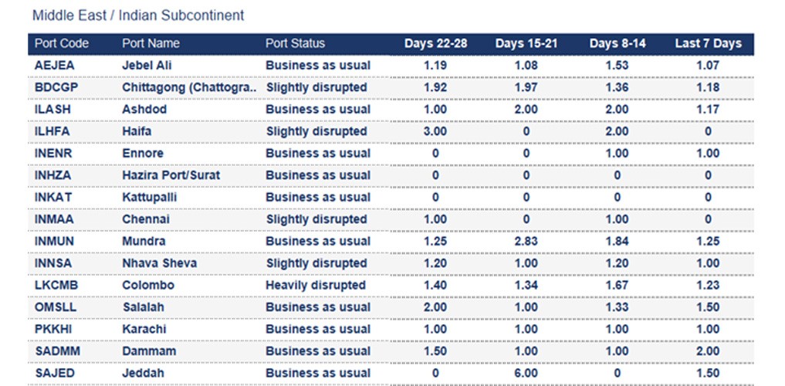This screenshot has width=785, height=386.
Task: Select port code PKKHI
Action: (54, 329)
